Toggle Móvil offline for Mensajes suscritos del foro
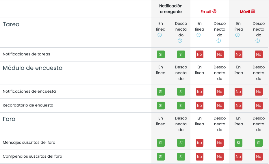 point(259,143)
